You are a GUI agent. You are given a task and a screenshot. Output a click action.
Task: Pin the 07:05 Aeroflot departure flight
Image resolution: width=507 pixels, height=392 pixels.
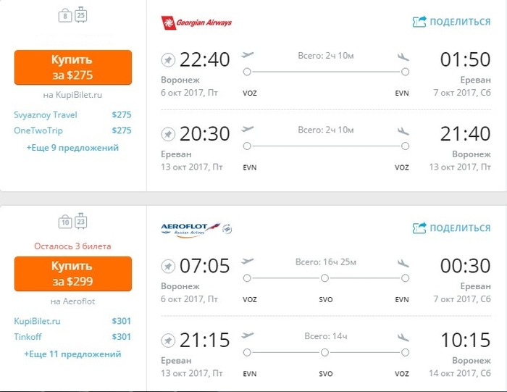168,266
